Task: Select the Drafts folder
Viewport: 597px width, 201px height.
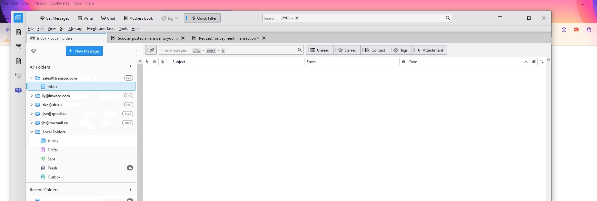Action: pyautogui.click(x=82, y=150)
